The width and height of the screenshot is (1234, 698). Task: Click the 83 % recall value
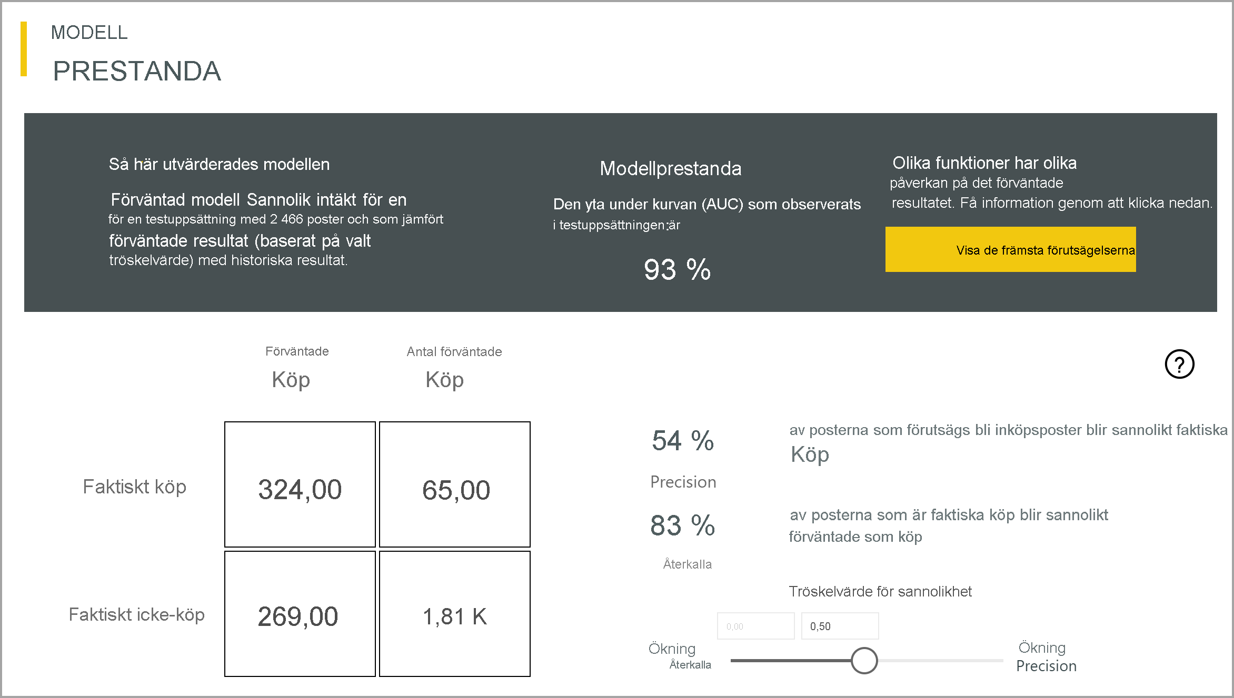[682, 525]
